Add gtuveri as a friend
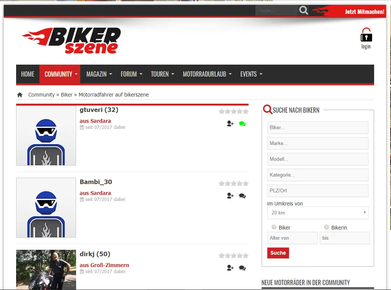Screen dimensions: 391x290 [230, 124]
